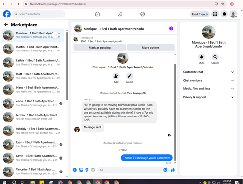Click Mark as pending button
Image resolution: width=243 pixels, height=184 pixels.
[100, 48]
